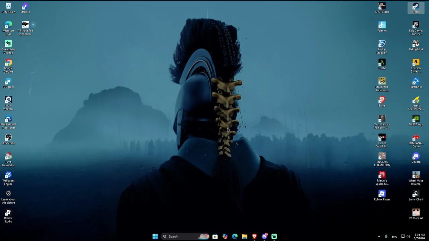429x241 pixels.
Task: Select the BOMBANA Demo shortcut
Action: (x=416, y=141)
